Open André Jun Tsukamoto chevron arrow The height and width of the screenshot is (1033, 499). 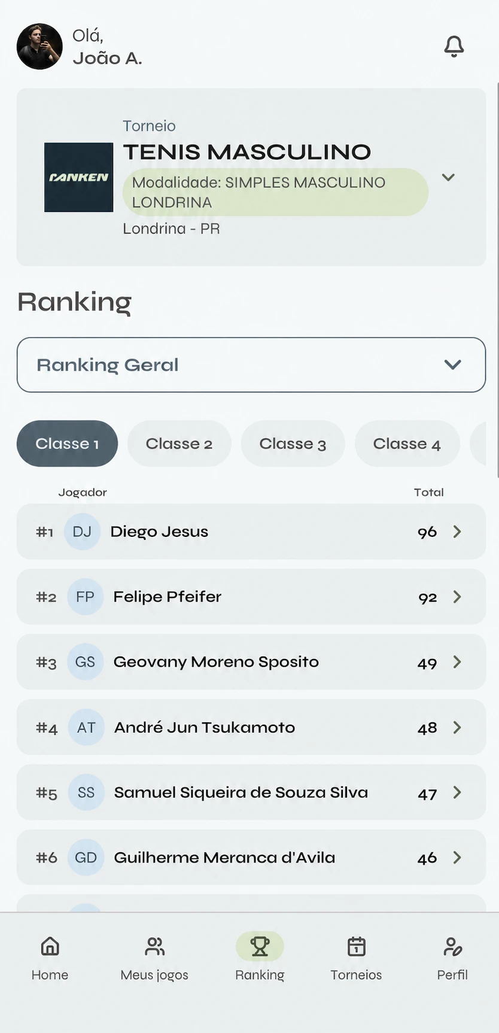point(457,727)
